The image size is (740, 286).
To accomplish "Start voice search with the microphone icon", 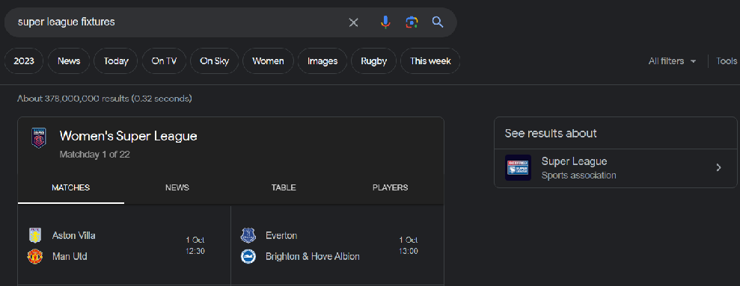I will click(x=385, y=22).
